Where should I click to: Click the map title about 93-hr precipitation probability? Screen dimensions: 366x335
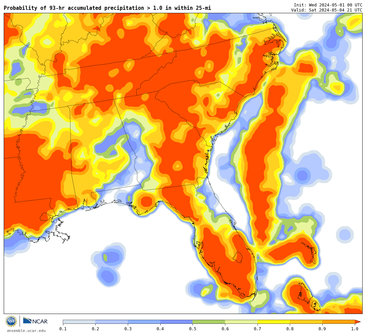[x=107, y=8]
